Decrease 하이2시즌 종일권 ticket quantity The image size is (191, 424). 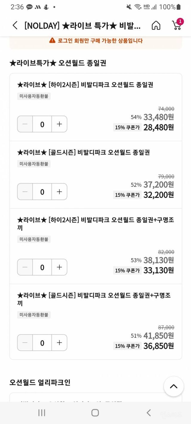tap(25, 124)
